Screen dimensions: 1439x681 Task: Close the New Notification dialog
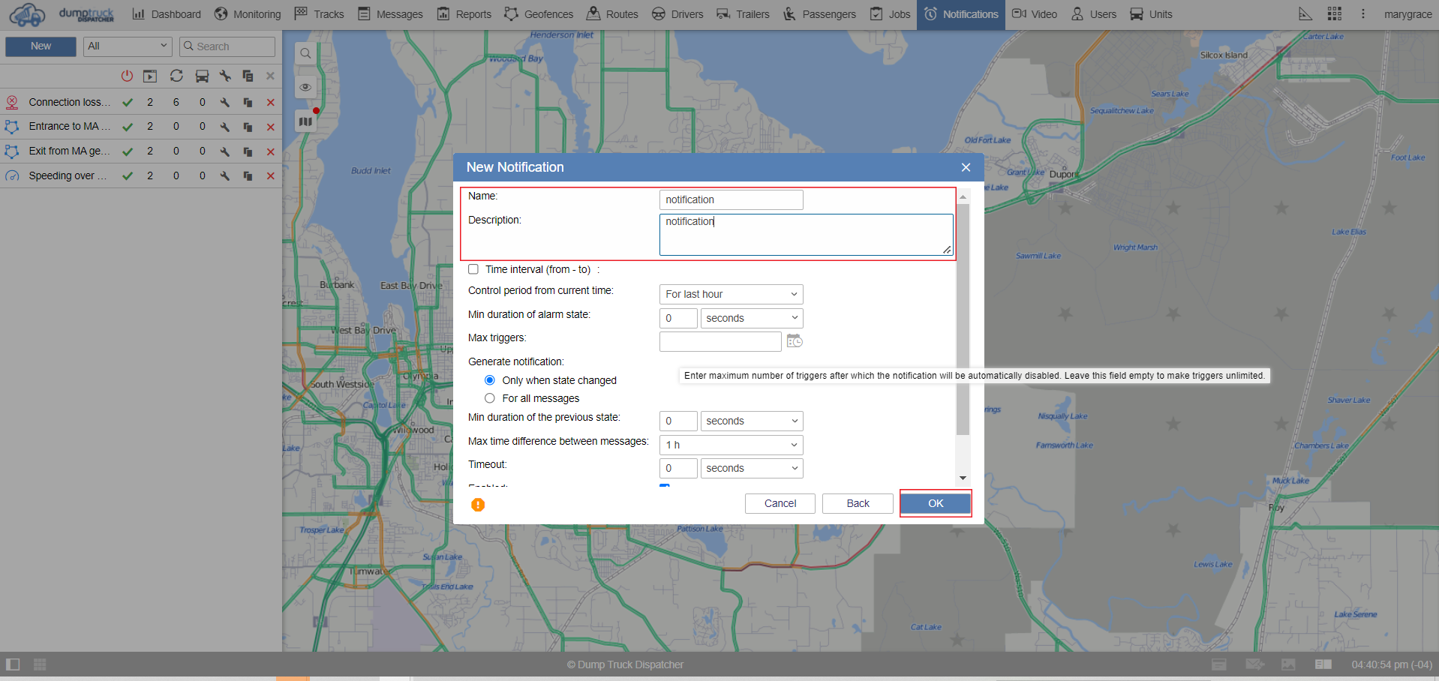[966, 167]
